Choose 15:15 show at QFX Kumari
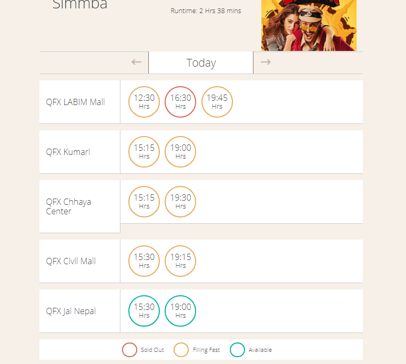Viewport: 406px width, 364px height. pyautogui.click(x=144, y=152)
